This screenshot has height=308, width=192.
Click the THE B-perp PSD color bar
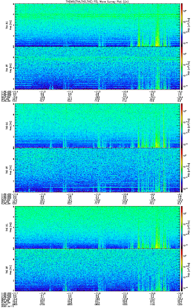(182, 227)
